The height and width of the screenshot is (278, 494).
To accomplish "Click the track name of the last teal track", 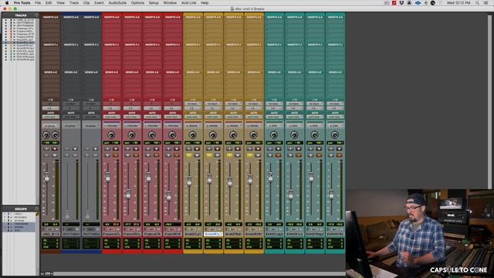I will [335, 234].
